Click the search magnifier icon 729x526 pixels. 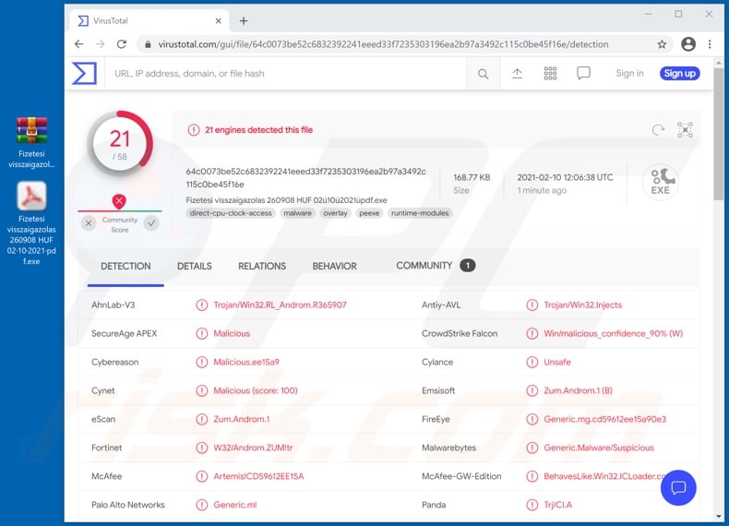483,74
